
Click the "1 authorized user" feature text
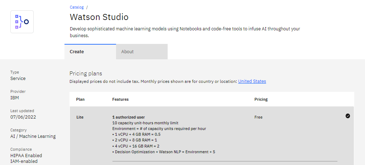point(128,117)
